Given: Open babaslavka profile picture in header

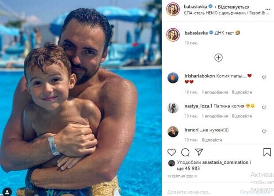Looking at the screenshot, I should coord(173,9).
